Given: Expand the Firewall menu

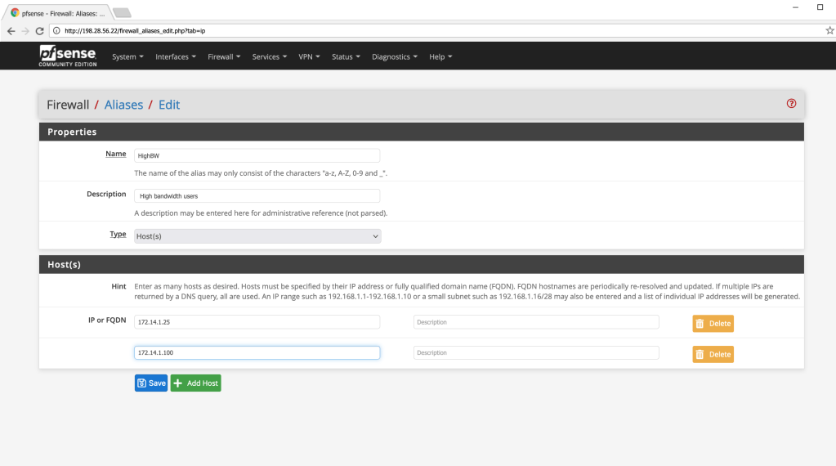Looking at the screenshot, I should click(224, 56).
